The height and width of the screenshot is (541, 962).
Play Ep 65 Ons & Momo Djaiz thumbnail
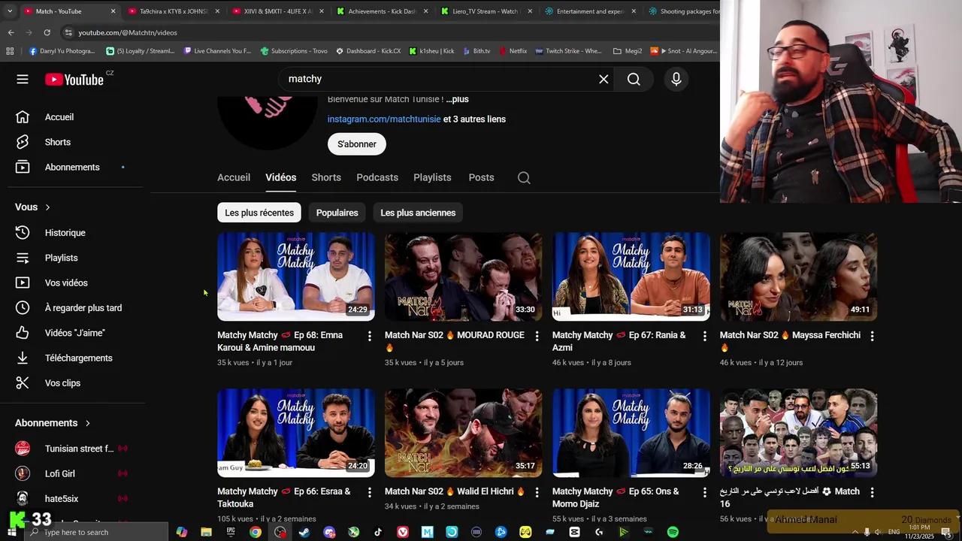pos(631,433)
